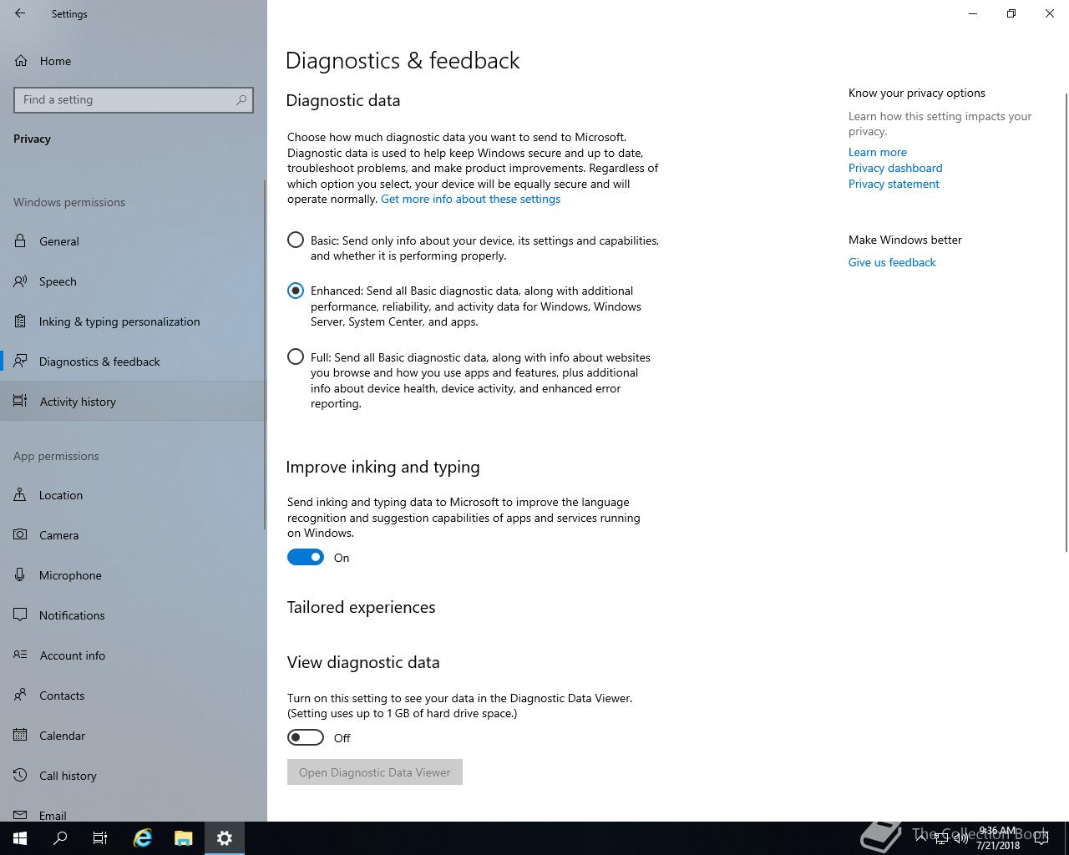The height and width of the screenshot is (855, 1069).
Task: Select the Camera icon
Action: [21, 535]
